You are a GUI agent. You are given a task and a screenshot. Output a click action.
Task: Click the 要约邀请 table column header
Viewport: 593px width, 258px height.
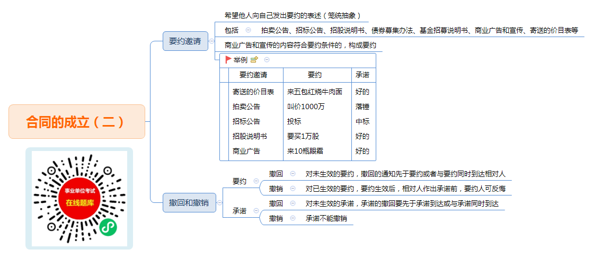tap(253, 75)
